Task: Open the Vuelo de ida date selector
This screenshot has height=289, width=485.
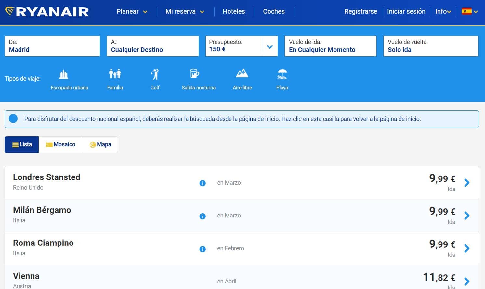Action: tap(331, 46)
